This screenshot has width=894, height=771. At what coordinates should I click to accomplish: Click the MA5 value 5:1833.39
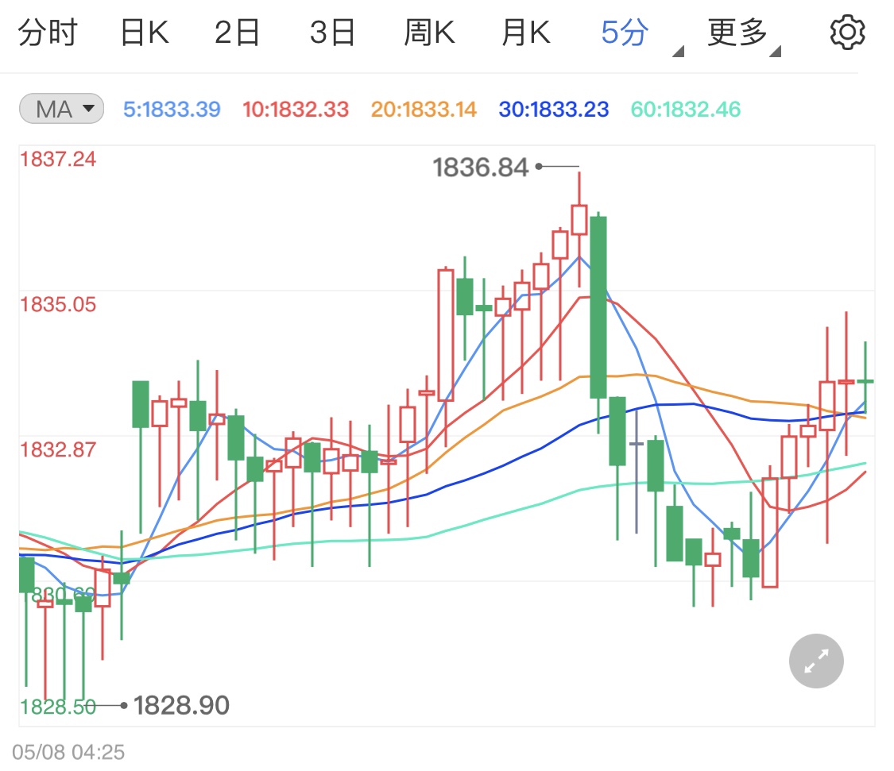pos(172,110)
